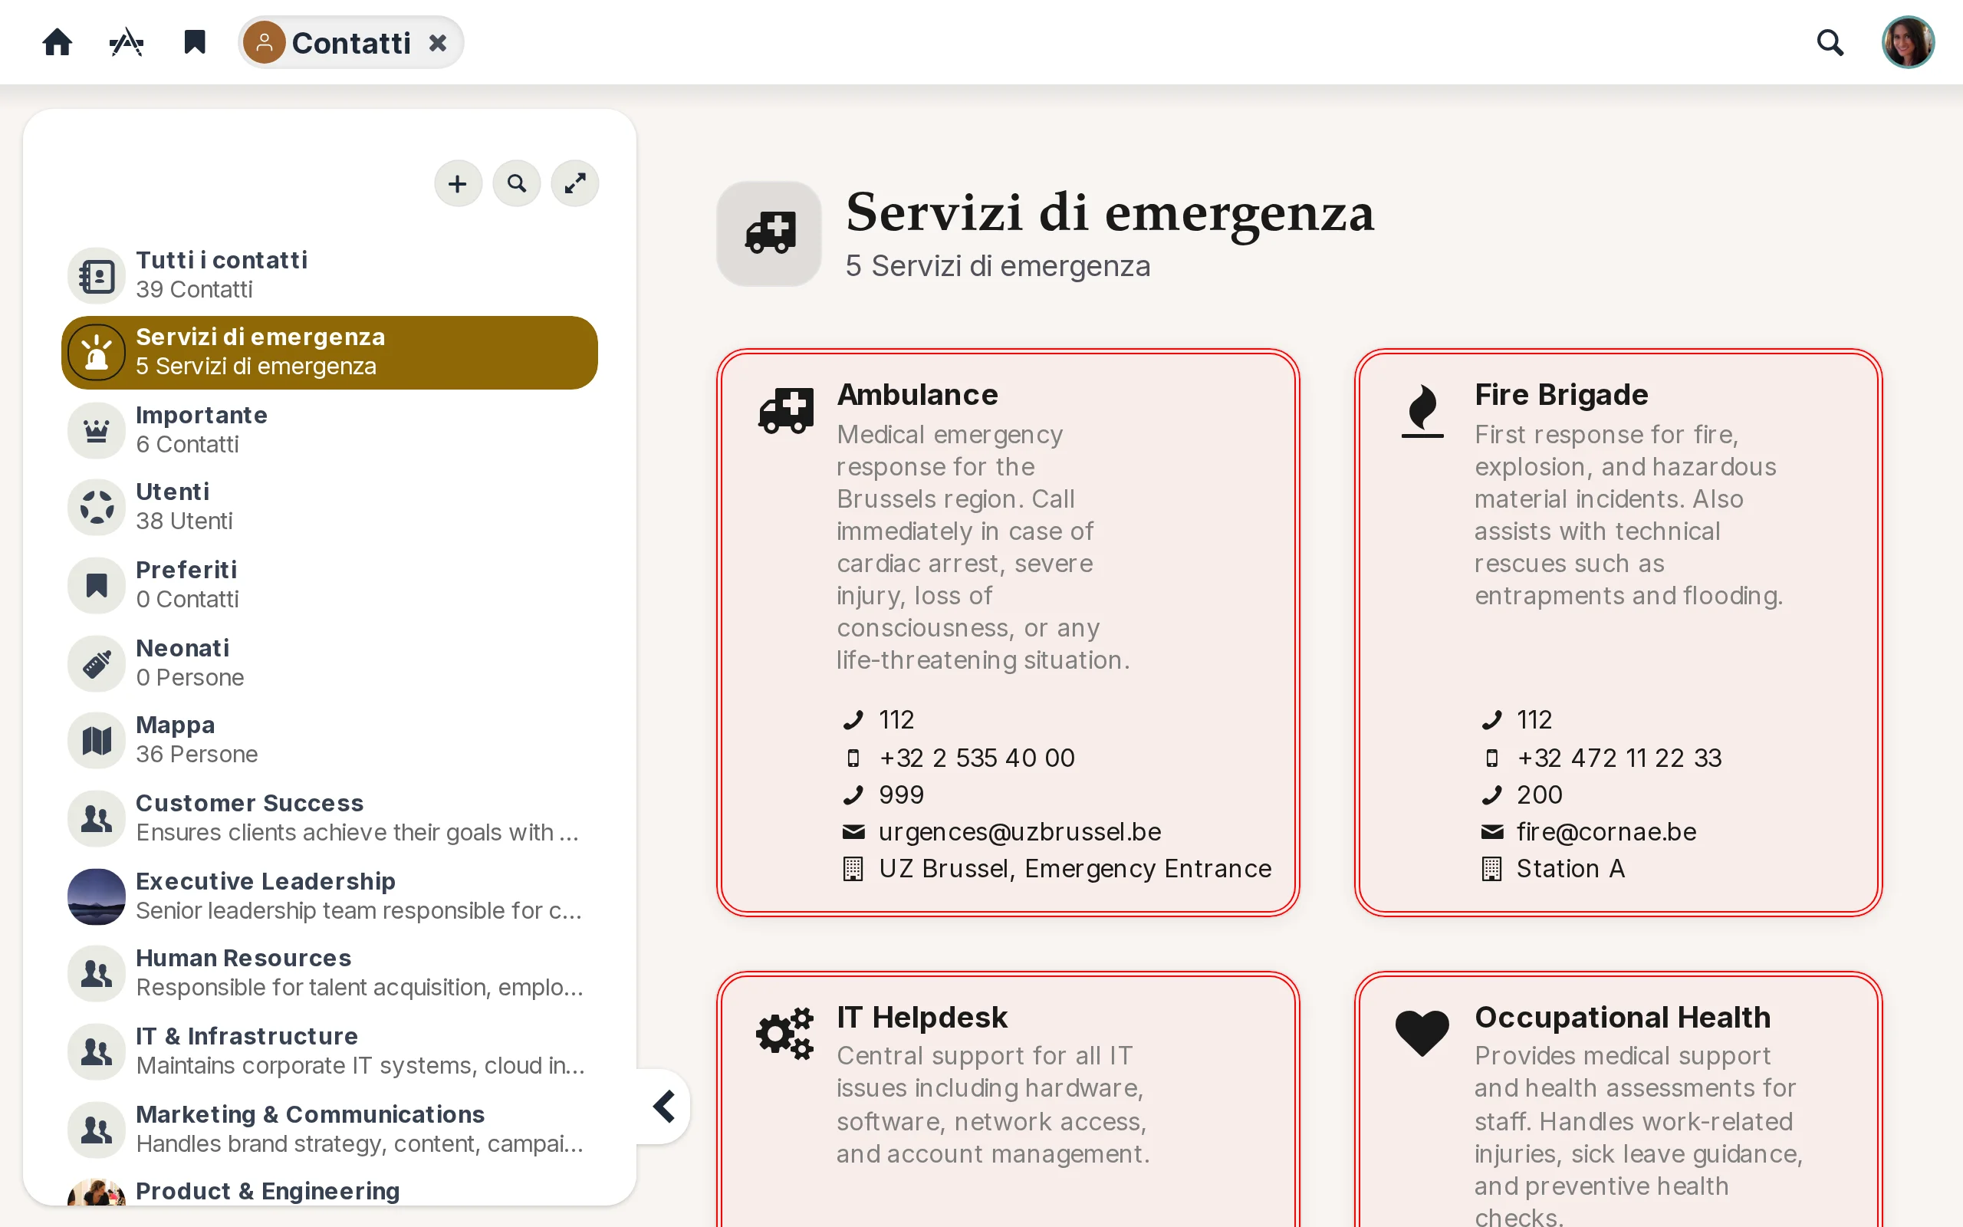This screenshot has height=1227, width=1963.
Task: Open the Occupational Health card title
Action: tap(1623, 1017)
